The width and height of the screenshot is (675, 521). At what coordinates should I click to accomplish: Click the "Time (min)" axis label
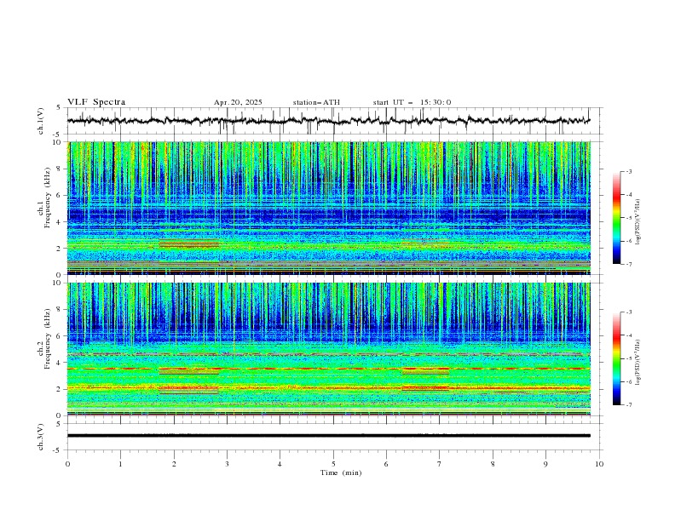coord(341,472)
